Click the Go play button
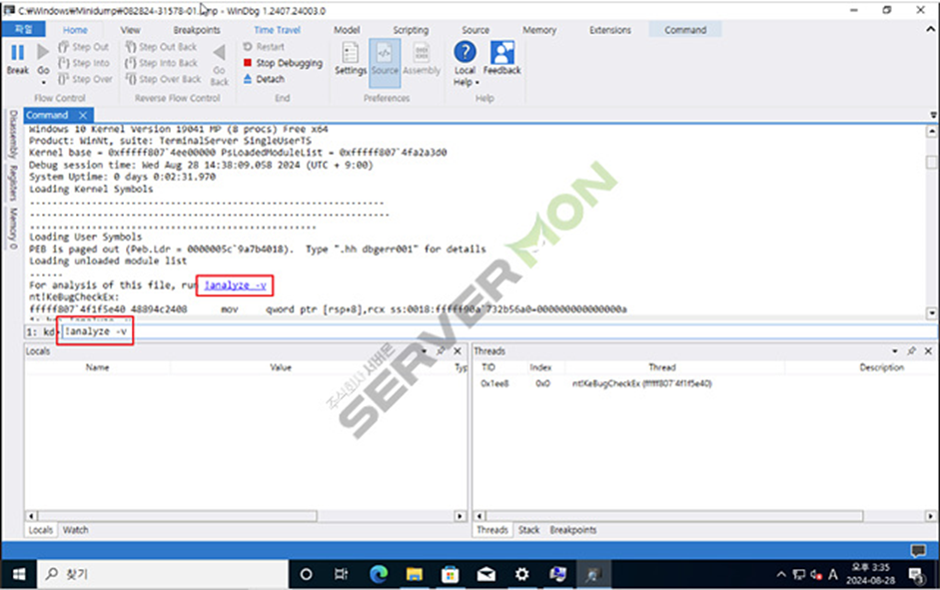The image size is (940, 590). pos(43,59)
